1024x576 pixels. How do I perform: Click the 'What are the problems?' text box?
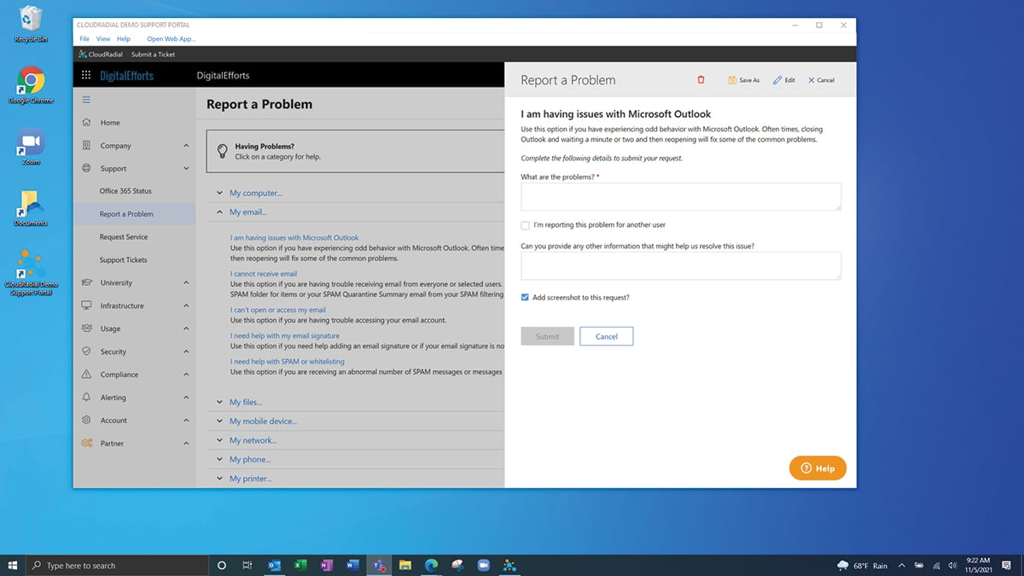681,196
